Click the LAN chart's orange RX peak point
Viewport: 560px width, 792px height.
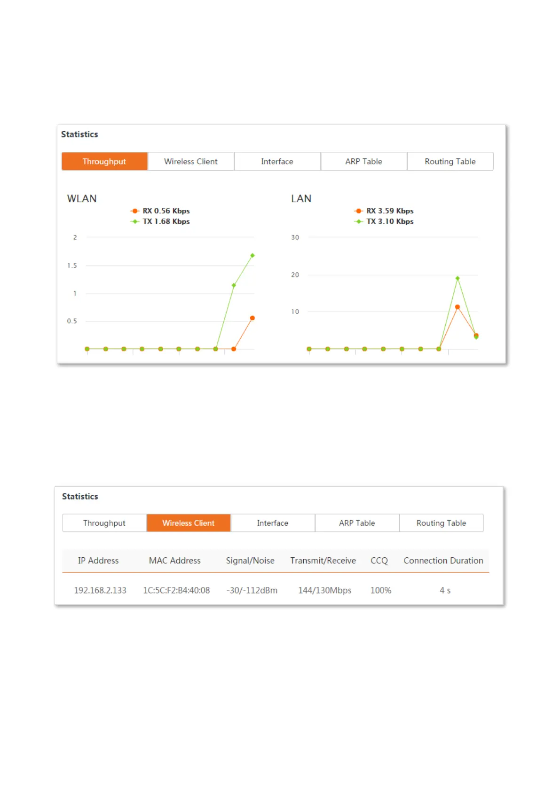[457, 307]
